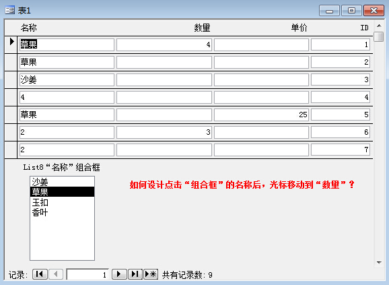Select highlighted 草果 list entry

click(x=62, y=192)
